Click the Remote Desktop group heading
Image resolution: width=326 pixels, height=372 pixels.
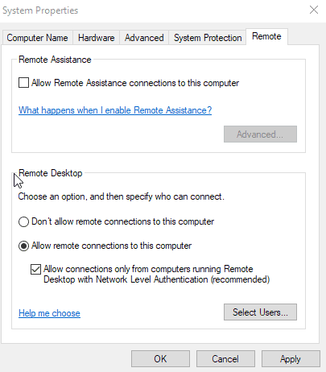[51, 173]
